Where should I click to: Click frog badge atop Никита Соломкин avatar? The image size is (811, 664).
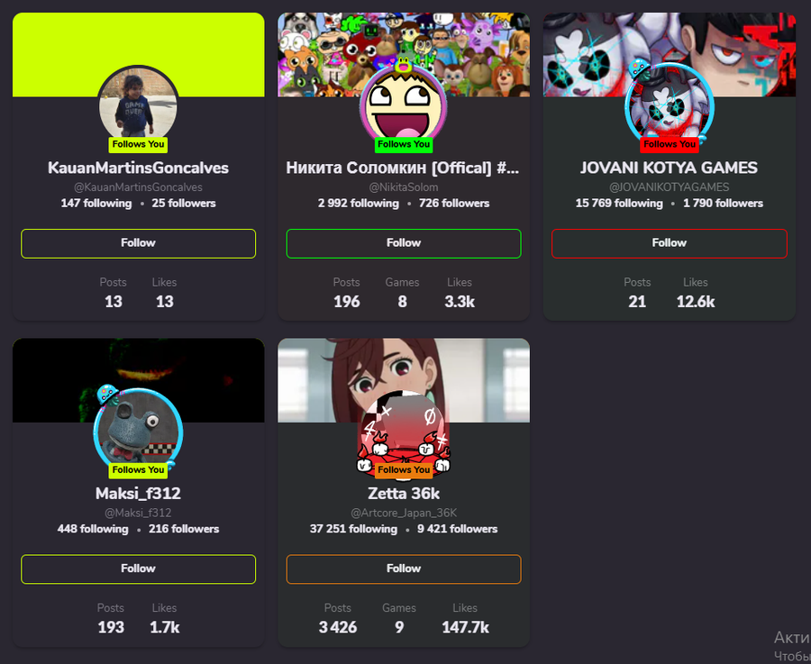pos(404,65)
